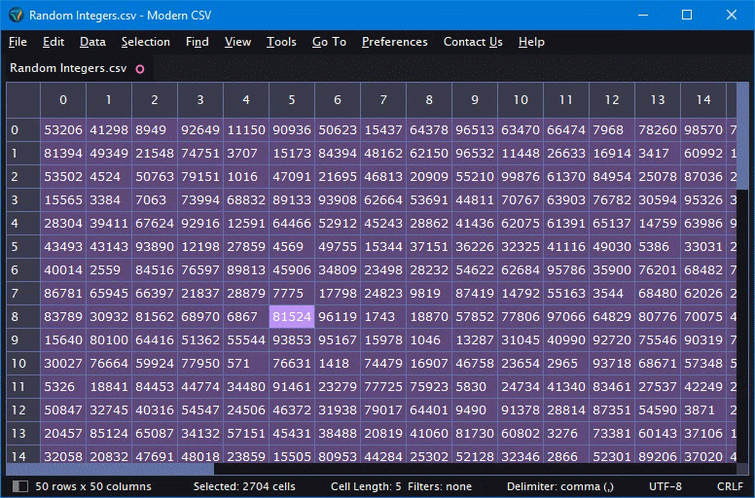Click cell containing 12198
The image size is (755, 498).
pos(200,247)
